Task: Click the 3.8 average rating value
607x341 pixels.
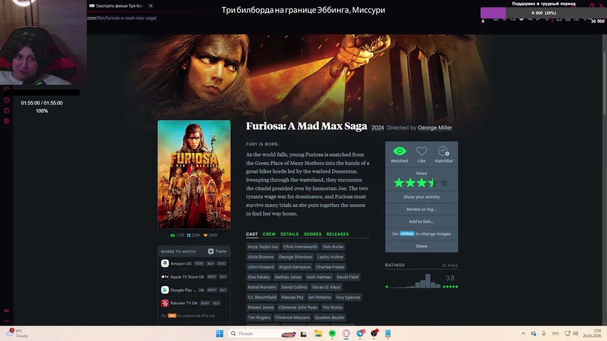Action: 450,278
